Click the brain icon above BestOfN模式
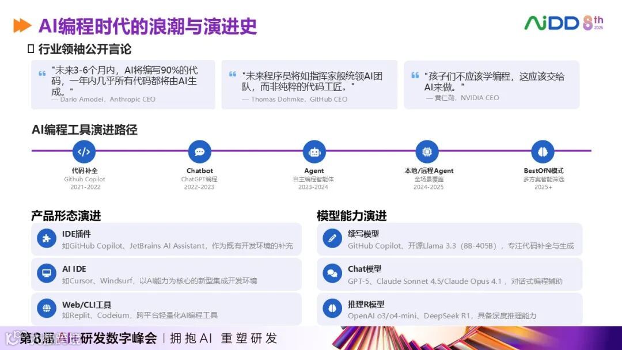The width and height of the screenshot is (622, 350). pyautogui.click(x=543, y=151)
